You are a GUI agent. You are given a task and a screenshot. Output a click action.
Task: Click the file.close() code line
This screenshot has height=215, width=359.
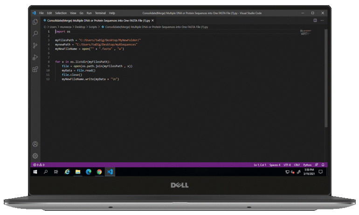coord(72,75)
